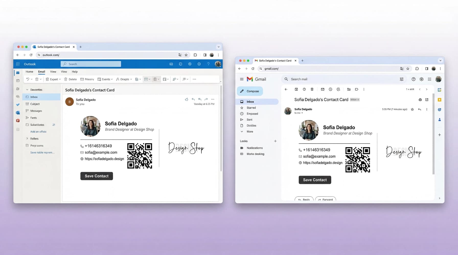
Task: Expand More in Gmail's left sidebar
Action: point(249,131)
